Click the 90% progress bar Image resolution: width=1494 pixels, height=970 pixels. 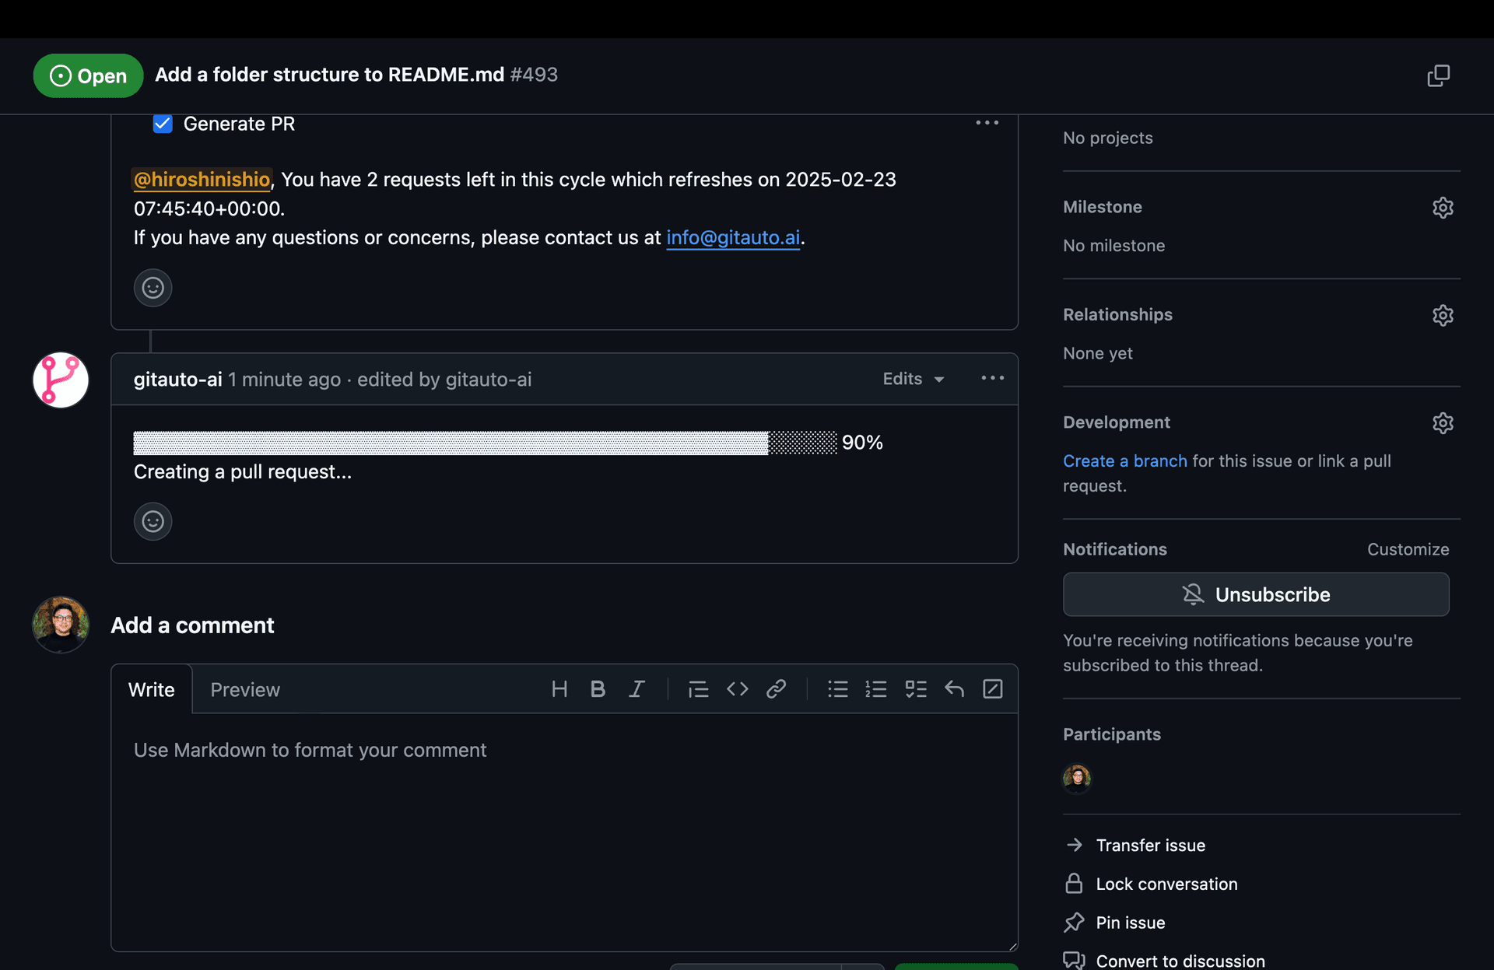485,443
